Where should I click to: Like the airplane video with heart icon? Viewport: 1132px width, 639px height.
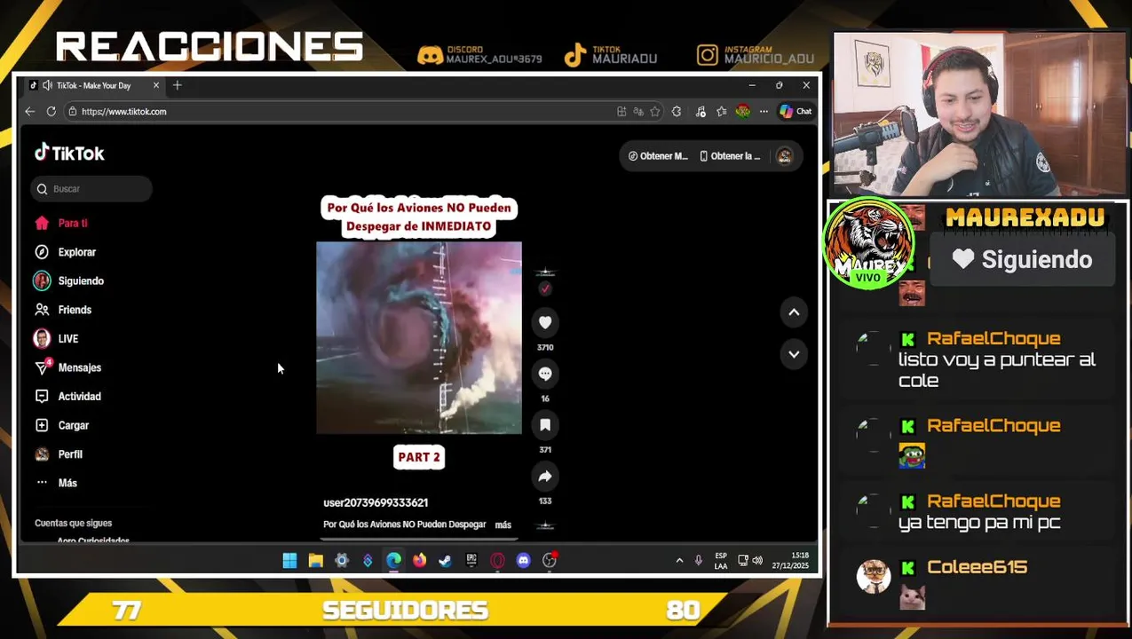tap(545, 323)
